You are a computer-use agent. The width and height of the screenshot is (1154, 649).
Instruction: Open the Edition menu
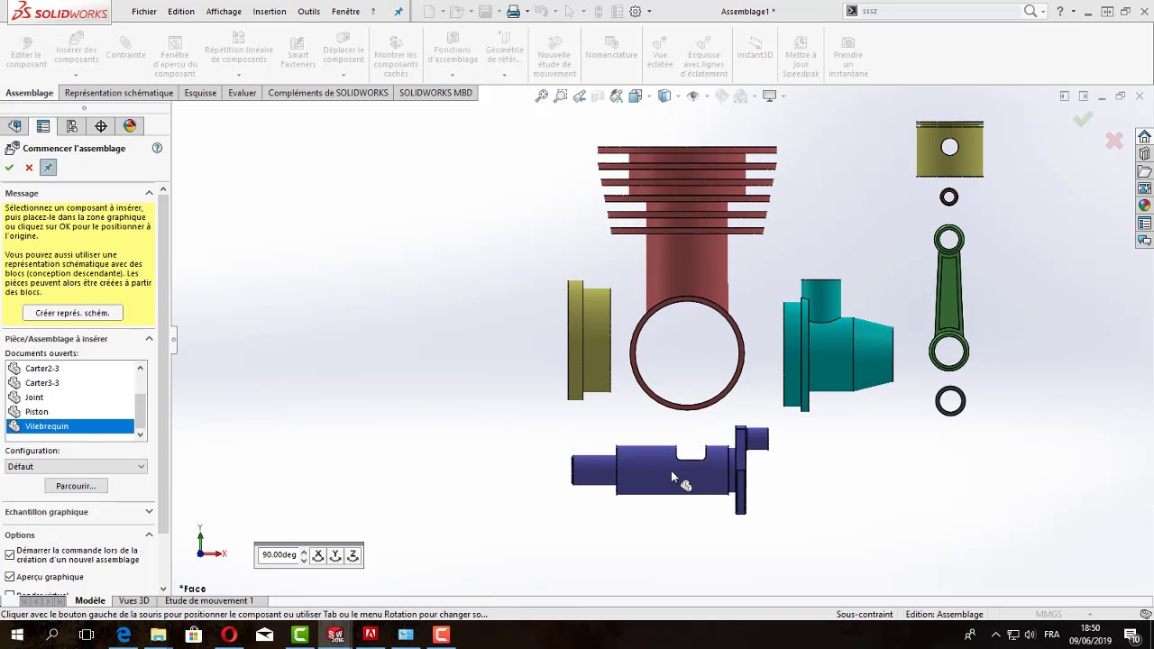point(180,12)
